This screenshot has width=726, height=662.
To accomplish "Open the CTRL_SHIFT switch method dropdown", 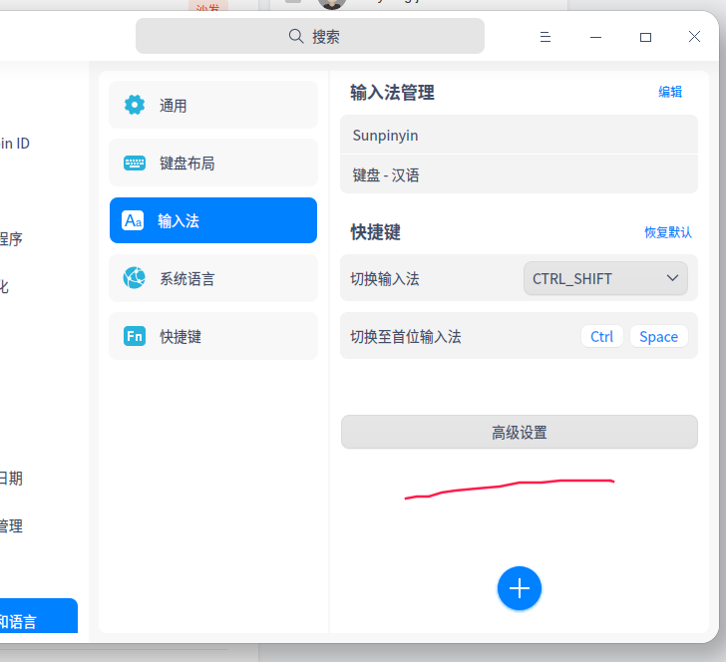I will pyautogui.click(x=605, y=278).
